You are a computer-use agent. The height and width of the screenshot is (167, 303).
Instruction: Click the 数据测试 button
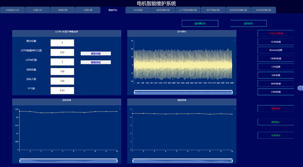(x=96, y=62)
